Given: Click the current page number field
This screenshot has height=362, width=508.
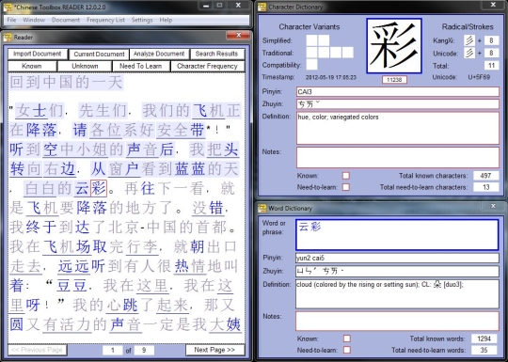Looking at the screenshot, I should tap(113, 350).
